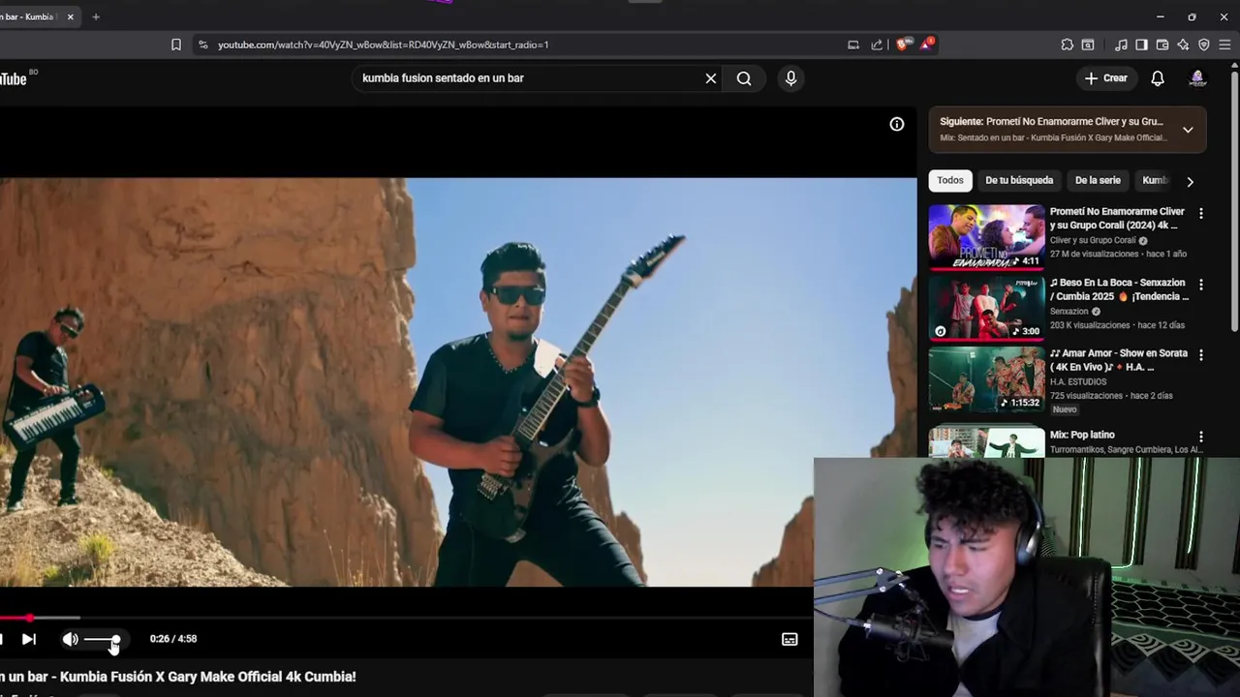Screen dimensions: 1240x697
Task: Open the browser extensions puzzle icon
Action: pyautogui.click(x=1067, y=45)
